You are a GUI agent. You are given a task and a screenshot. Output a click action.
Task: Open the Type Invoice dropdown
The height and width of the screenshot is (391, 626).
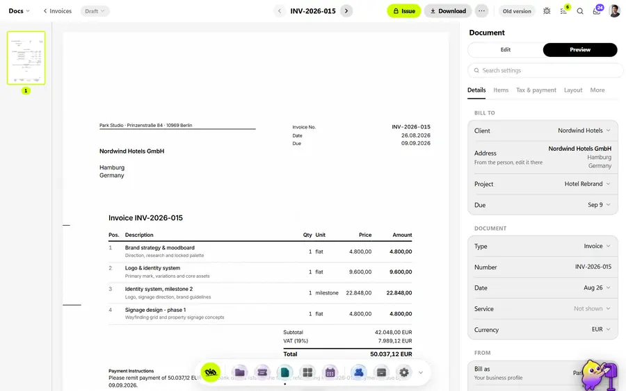coord(543,247)
